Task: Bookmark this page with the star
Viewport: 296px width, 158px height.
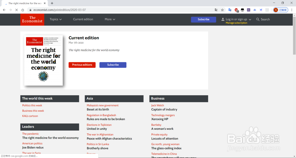Action: (222, 10)
